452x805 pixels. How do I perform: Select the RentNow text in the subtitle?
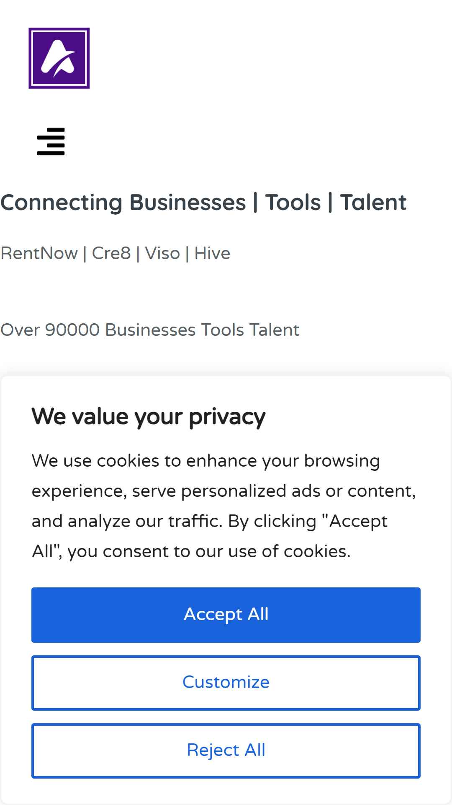39,253
